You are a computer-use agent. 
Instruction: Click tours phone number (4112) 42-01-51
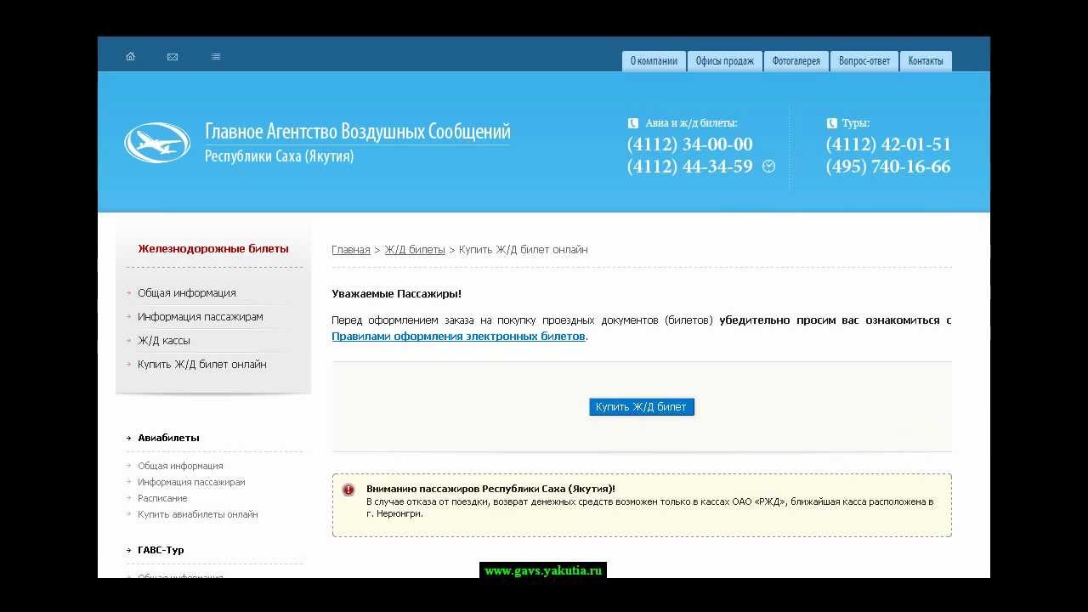click(x=888, y=144)
